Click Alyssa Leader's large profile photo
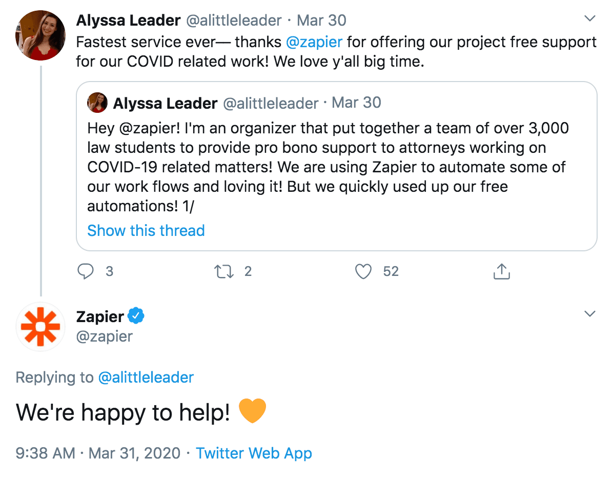613x477 pixels. tap(40, 35)
